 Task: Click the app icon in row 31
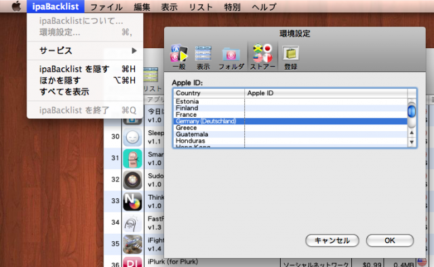click(133, 158)
